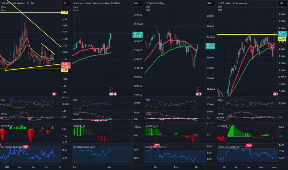This screenshot has height=170, width=288.
Task: Click the SQZMOM_LB label in US100 chart
Action: [x=152, y=126]
